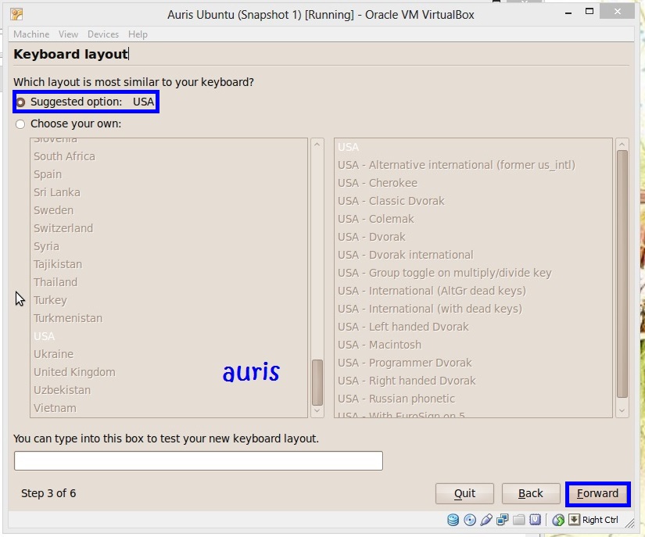The image size is (645, 537).
Task: Click the virtualization chip status icon
Action: pyautogui.click(x=536, y=520)
